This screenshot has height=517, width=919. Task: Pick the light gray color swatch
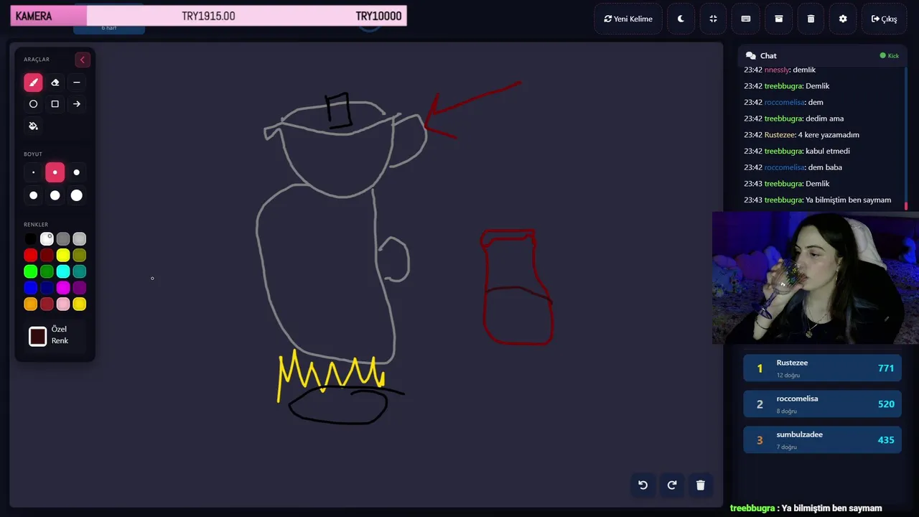pos(79,239)
